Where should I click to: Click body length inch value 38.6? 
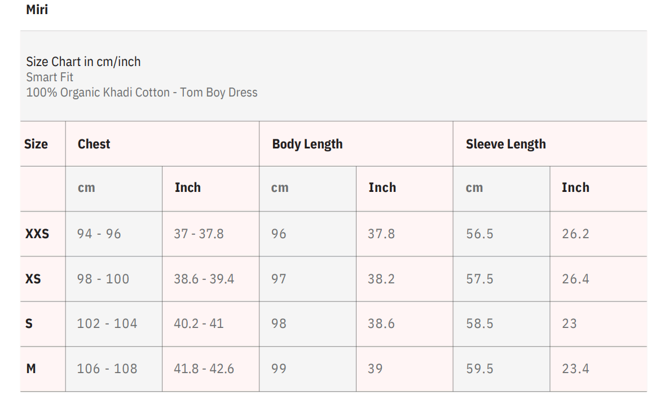[381, 323]
